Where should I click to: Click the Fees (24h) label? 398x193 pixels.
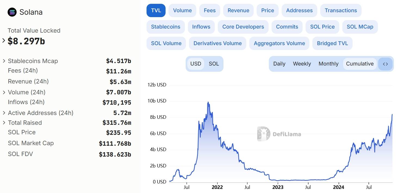tap(23, 71)
